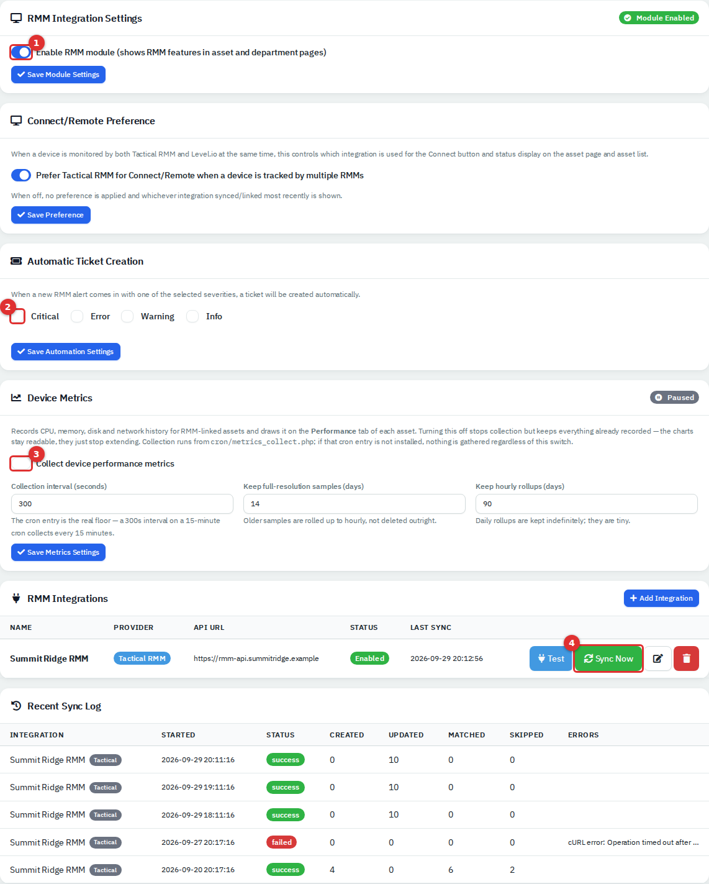This screenshot has height=884, width=709.
Task: Click the failed status badge in sync log
Action: coord(281,842)
